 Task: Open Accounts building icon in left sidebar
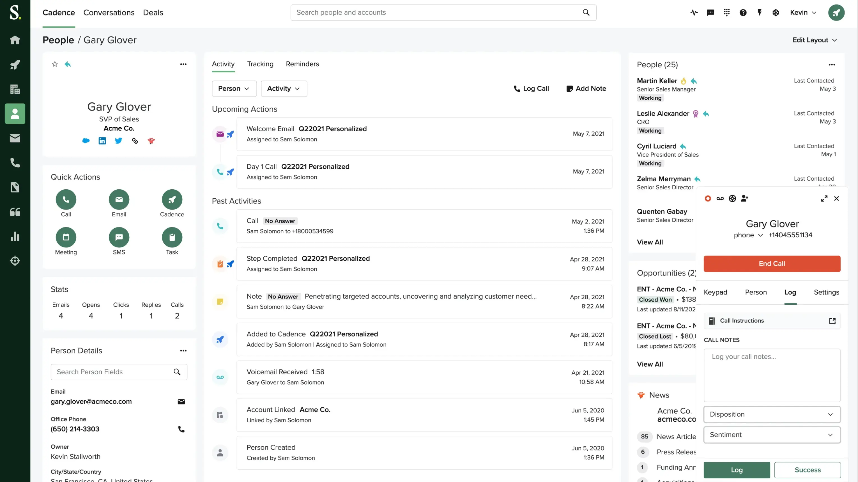pos(15,89)
